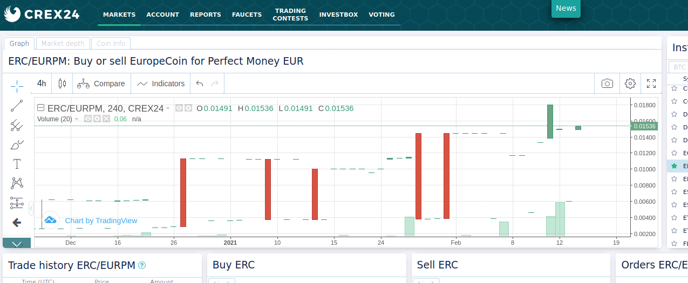
Task: Open Volume indicator settings gear
Action: [x=97, y=119]
